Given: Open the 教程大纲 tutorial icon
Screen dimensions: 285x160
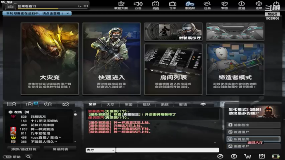Looking at the screenshot, I should pos(121,5).
